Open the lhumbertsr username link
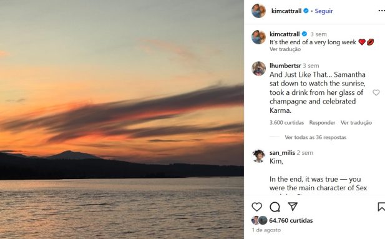 285,66
